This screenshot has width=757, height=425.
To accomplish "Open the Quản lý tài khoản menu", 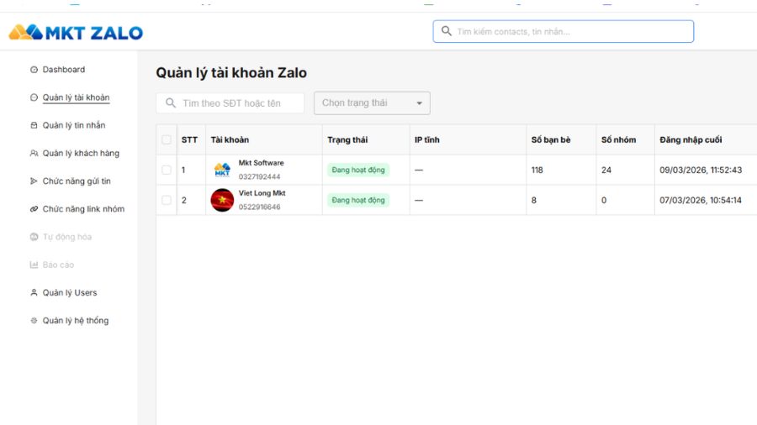I will click(76, 97).
